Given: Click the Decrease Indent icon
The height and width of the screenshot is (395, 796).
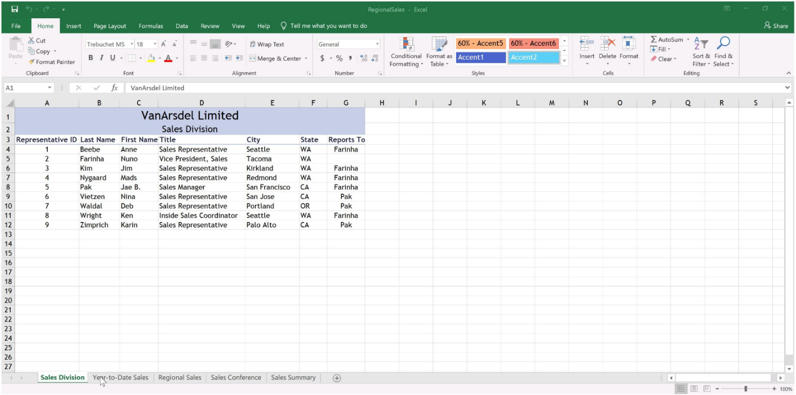Looking at the screenshot, I should (228, 58).
